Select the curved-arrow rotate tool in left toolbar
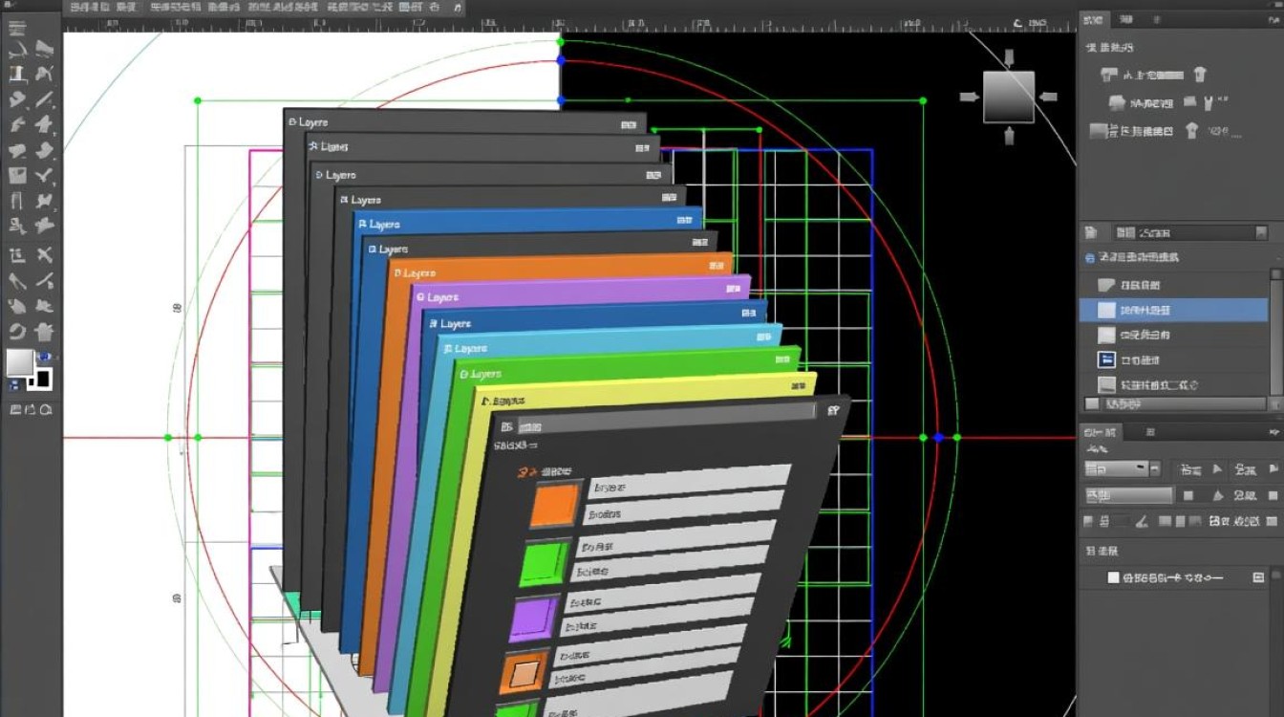1284x717 pixels. (x=17, y=332)
